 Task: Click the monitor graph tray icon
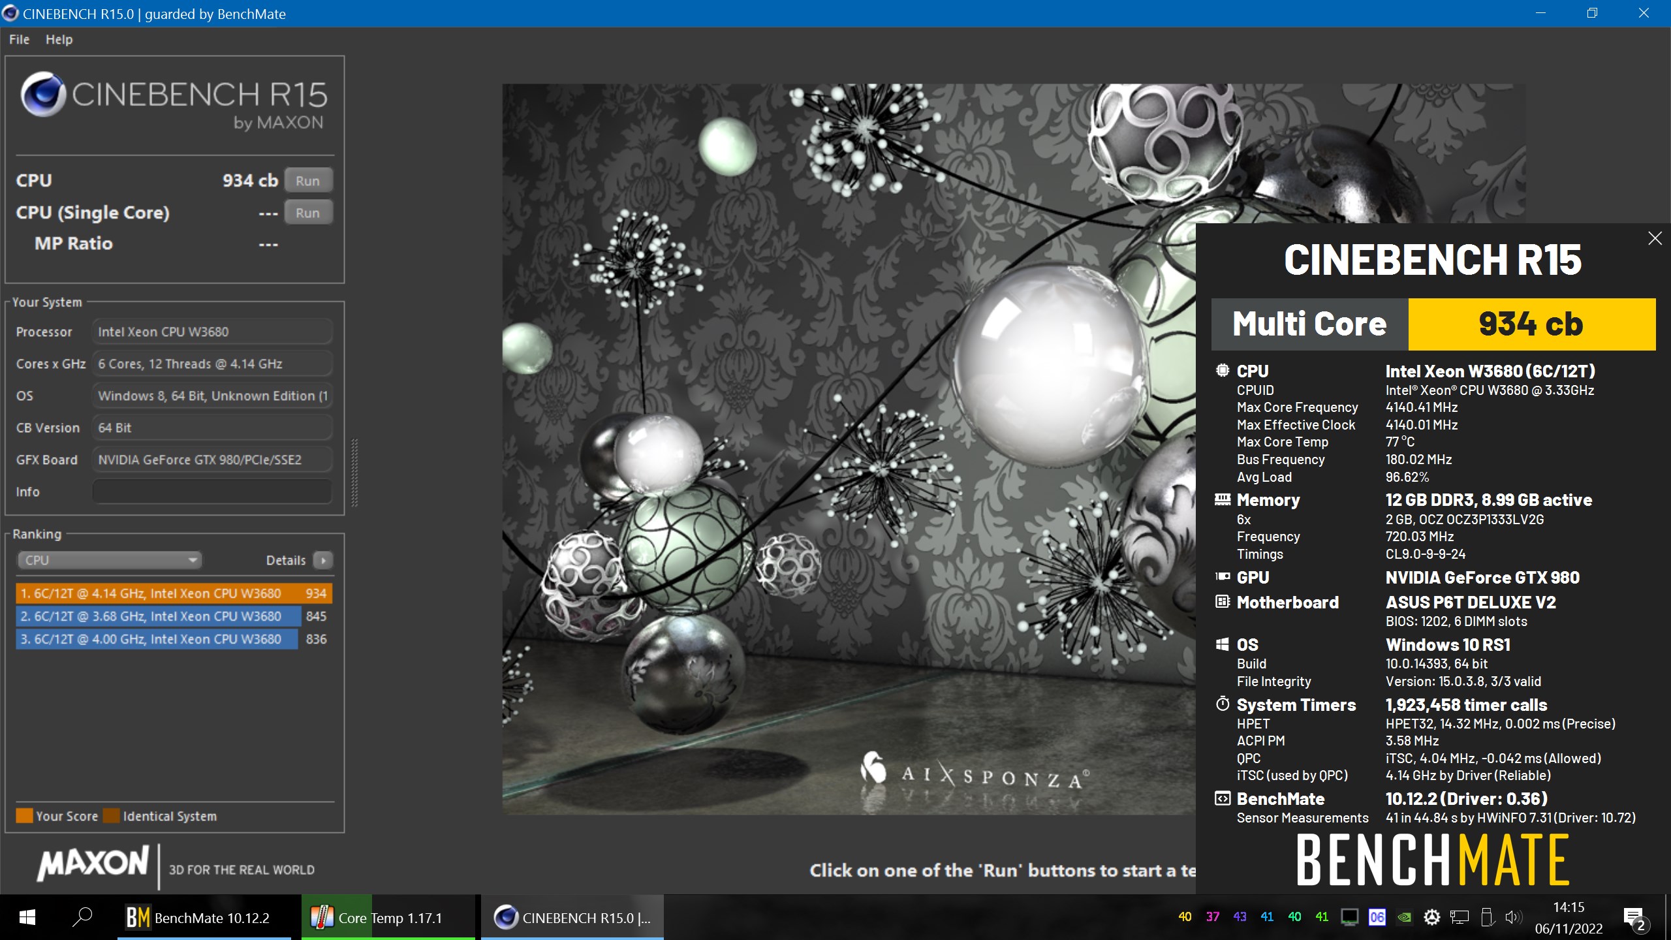coord(1349,917)
